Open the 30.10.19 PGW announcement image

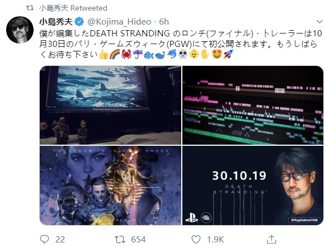click(253, 185)
